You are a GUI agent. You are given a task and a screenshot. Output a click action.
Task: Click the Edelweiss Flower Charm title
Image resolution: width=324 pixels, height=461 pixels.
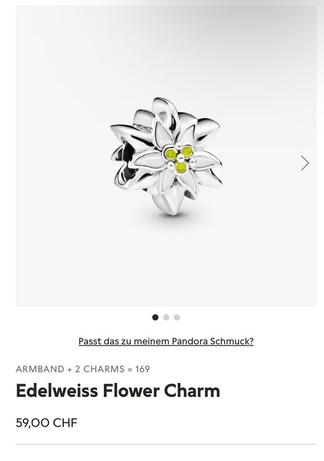click(x=118, y=391)
